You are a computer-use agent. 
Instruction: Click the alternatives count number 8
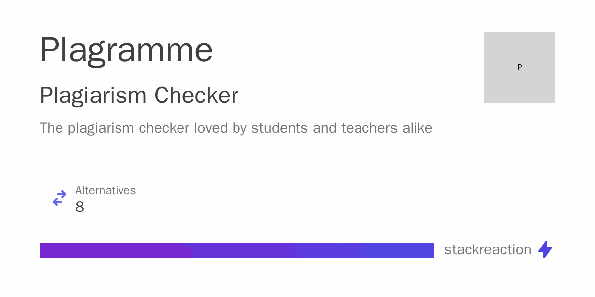[80, 207]
